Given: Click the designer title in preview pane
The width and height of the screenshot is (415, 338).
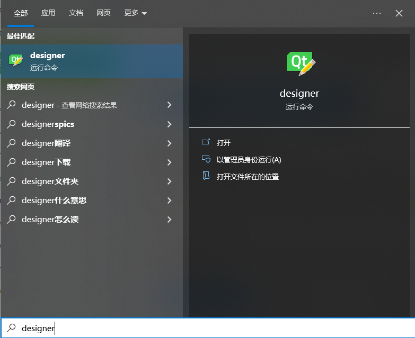Looking at the screenshot, I should coord(299,94).
